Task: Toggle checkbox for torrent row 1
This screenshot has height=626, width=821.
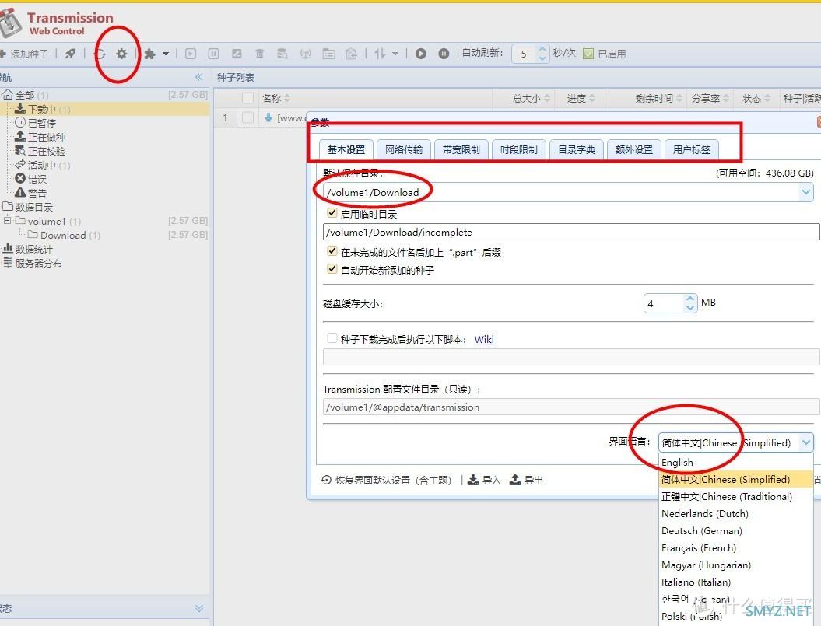Action: point(247,117)
